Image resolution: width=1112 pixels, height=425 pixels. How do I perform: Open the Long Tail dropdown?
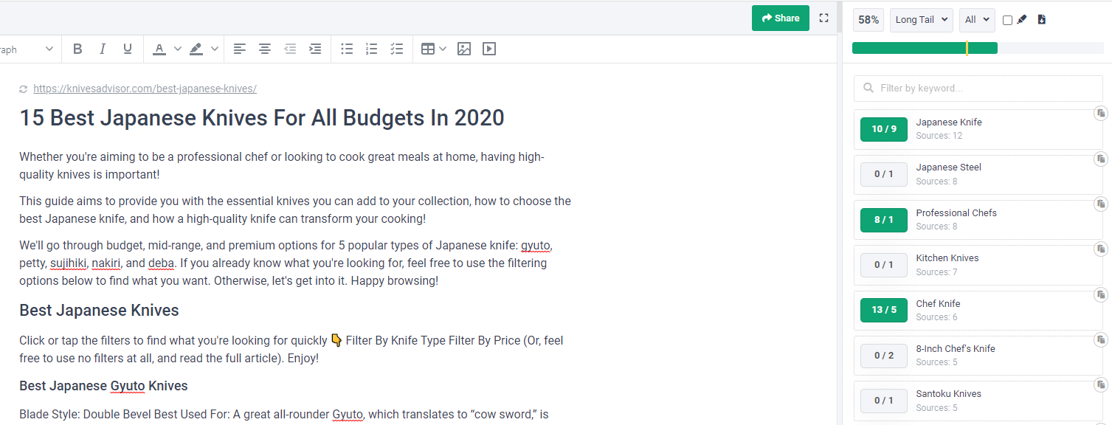[920, 20]
